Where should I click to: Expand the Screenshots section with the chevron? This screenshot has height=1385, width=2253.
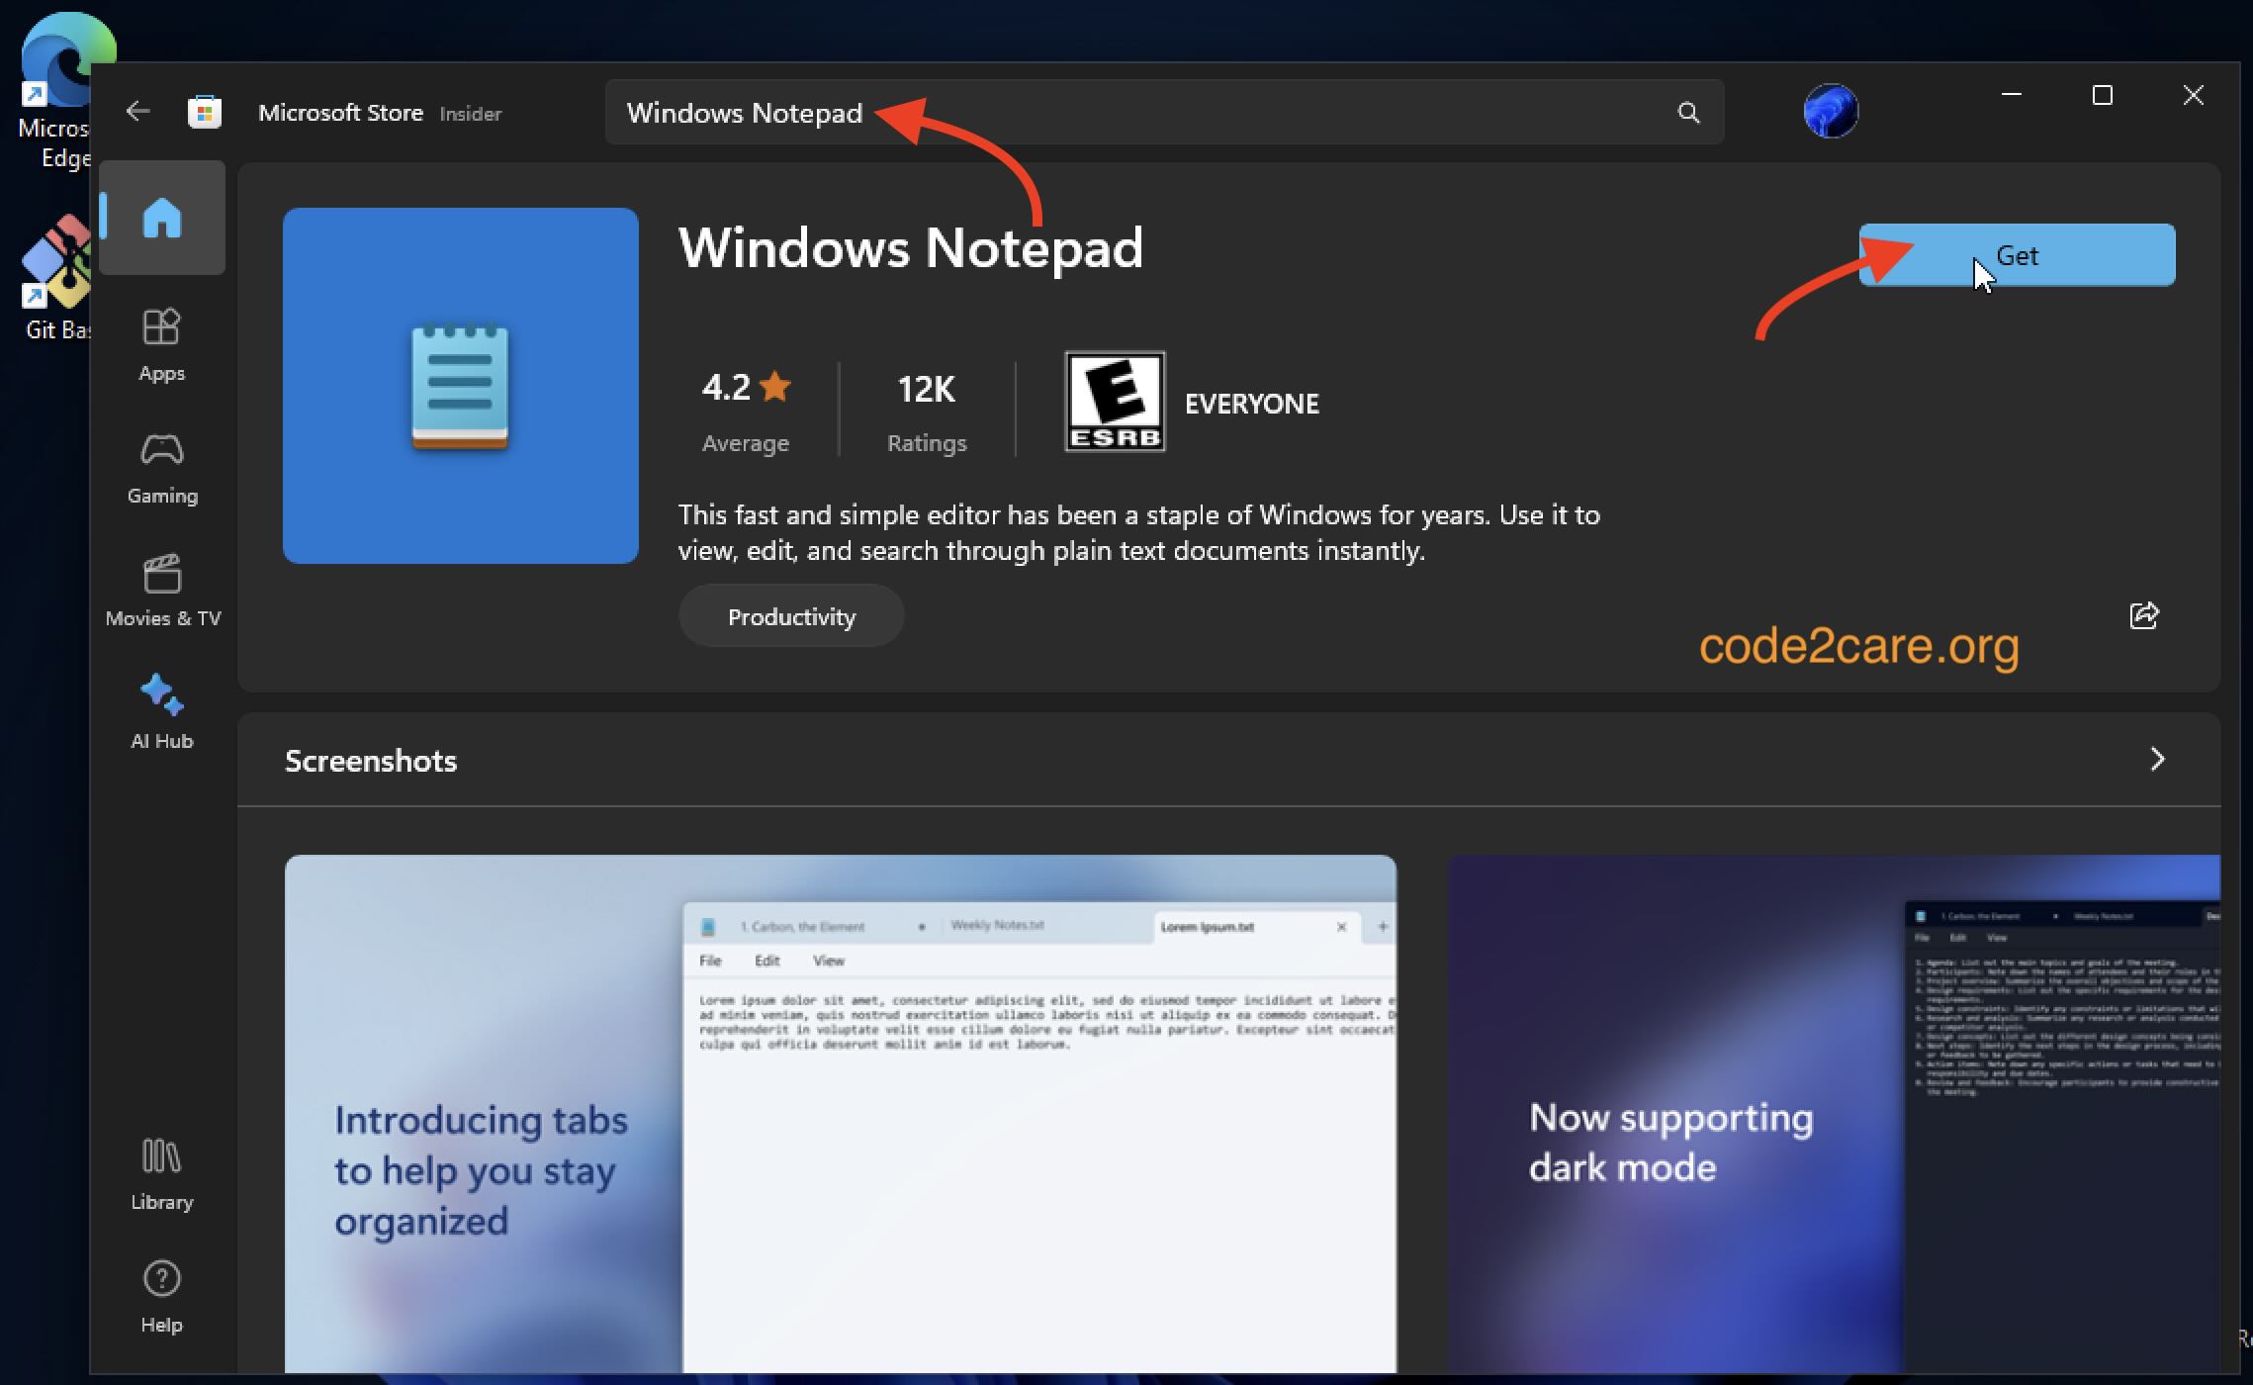click(x=2156, y=760)
